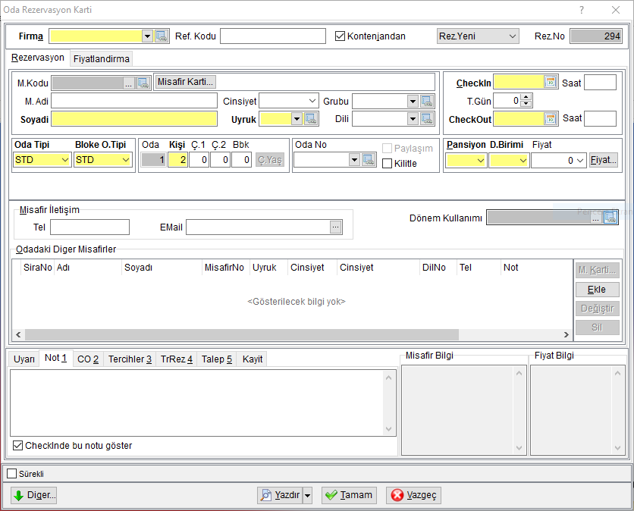
Task: Select the Not 1 tab
Action: pyautogui.click(x=56, y=358)
